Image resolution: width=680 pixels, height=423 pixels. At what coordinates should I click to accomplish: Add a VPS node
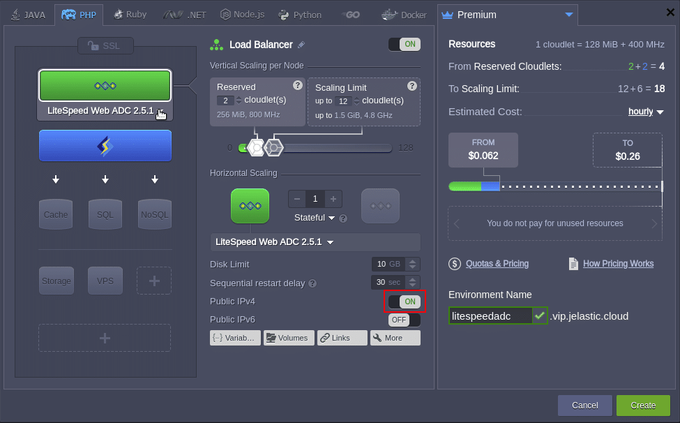[105, 281]
